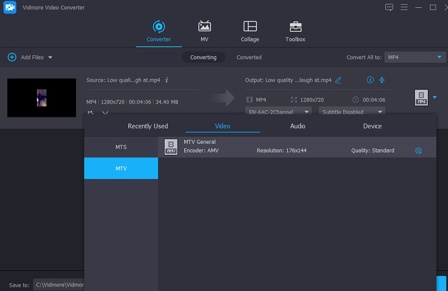Viewport: 448px width, 291px height.
Task: Switch to the Device format tab
Action: tap(372, 126)
